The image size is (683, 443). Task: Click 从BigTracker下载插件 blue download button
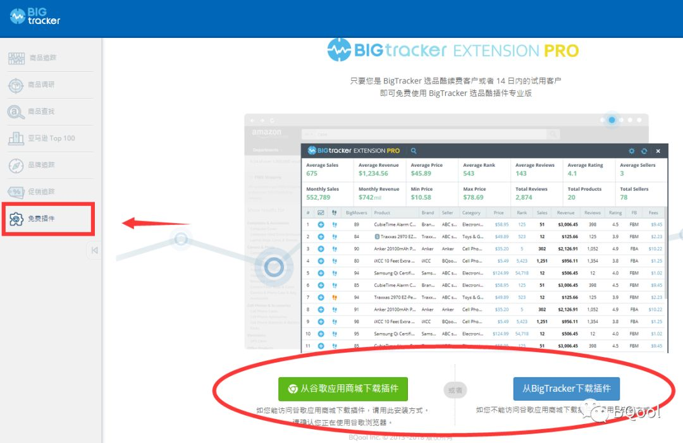click(x=566, y=389)
